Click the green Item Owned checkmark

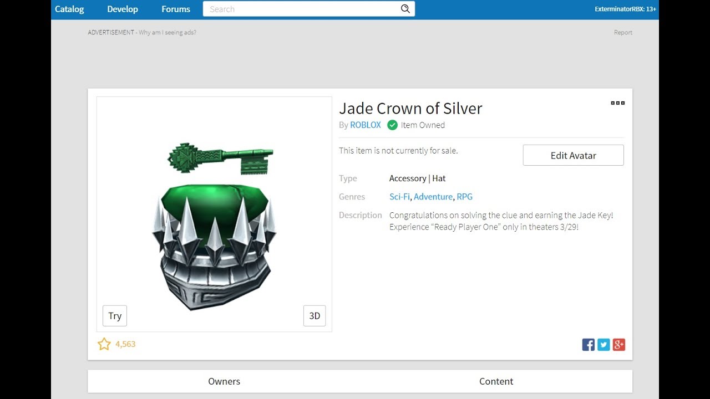tap(392, 125)
